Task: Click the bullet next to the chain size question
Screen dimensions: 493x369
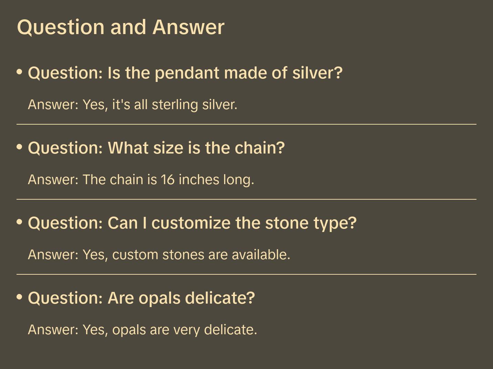Action: [20, 147]
